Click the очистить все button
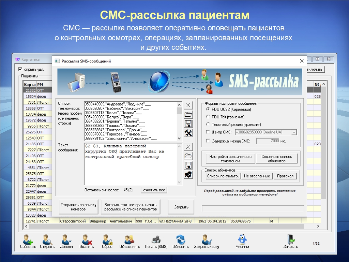 (154, 190)
